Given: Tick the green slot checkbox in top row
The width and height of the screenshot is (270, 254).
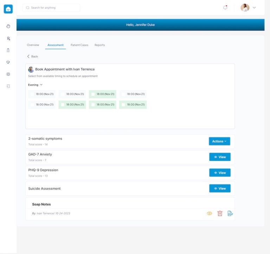Looking at the screenshot, I should coord(93,94).
